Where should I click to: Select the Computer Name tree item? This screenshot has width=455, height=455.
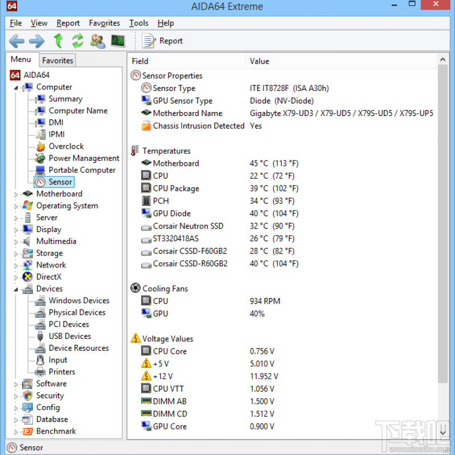[x=78, y=110]
